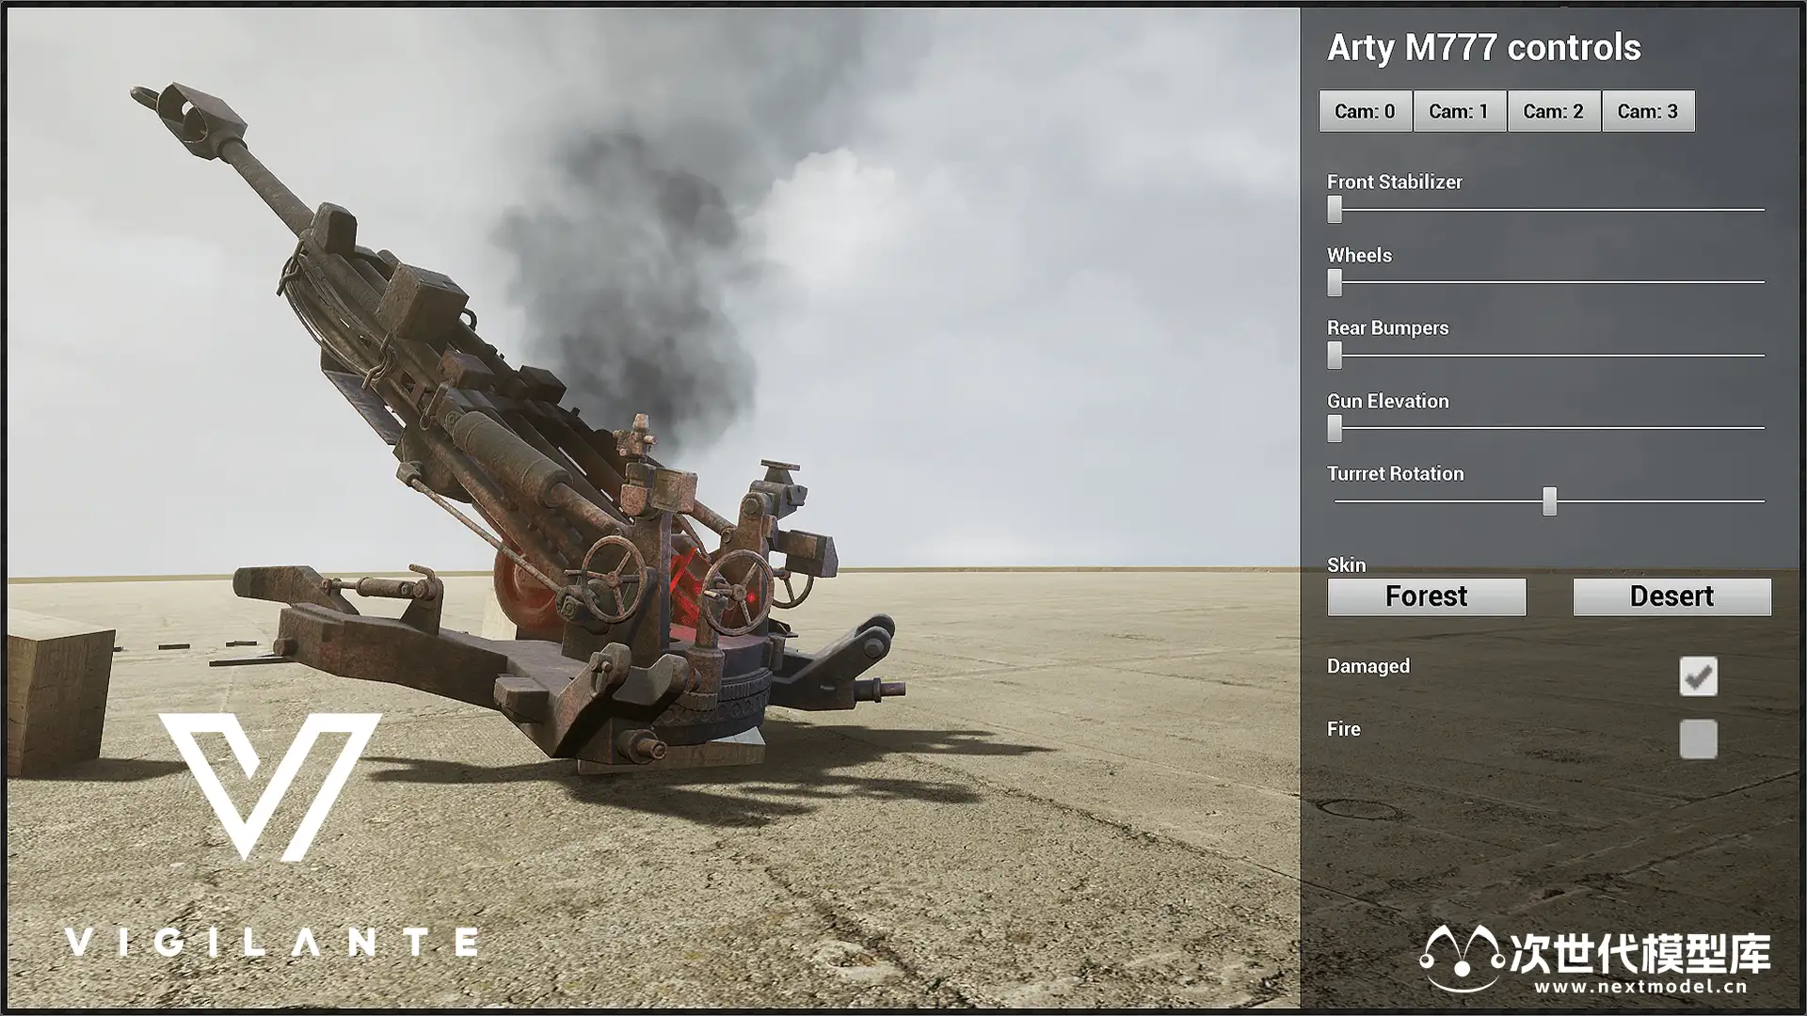Switch to Cam: 0 view
The width and height of the screenshot is (1807, 1016).
pyautogui.click(x=1365, y=111)
